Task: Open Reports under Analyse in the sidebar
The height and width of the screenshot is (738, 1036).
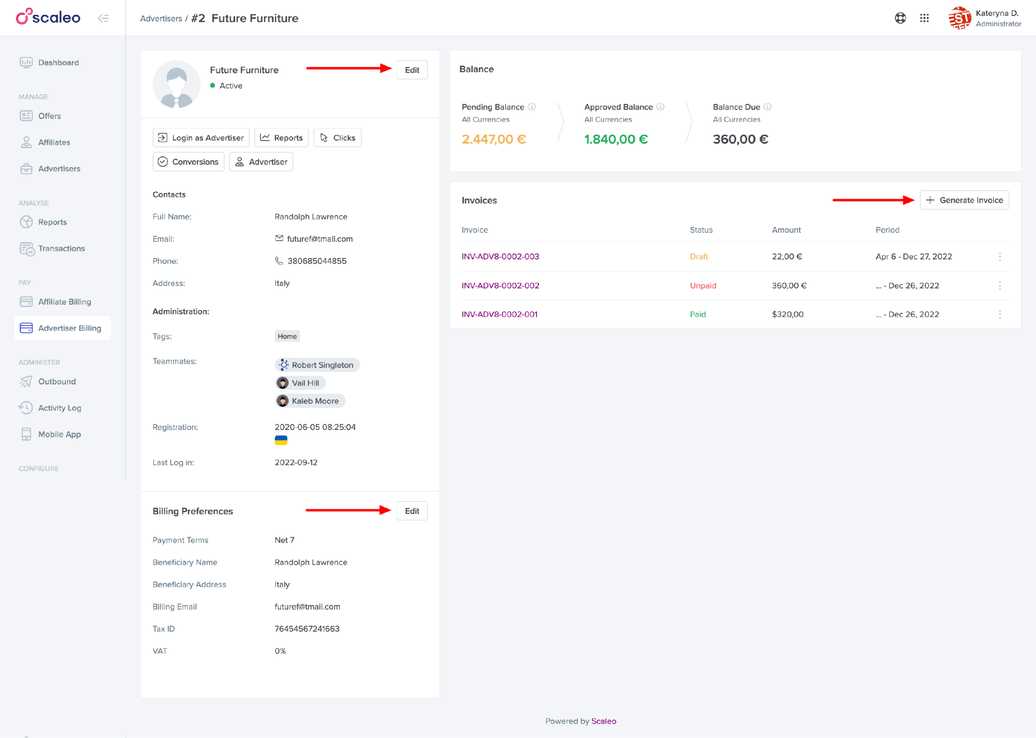Action: click(x=43, y=222)
